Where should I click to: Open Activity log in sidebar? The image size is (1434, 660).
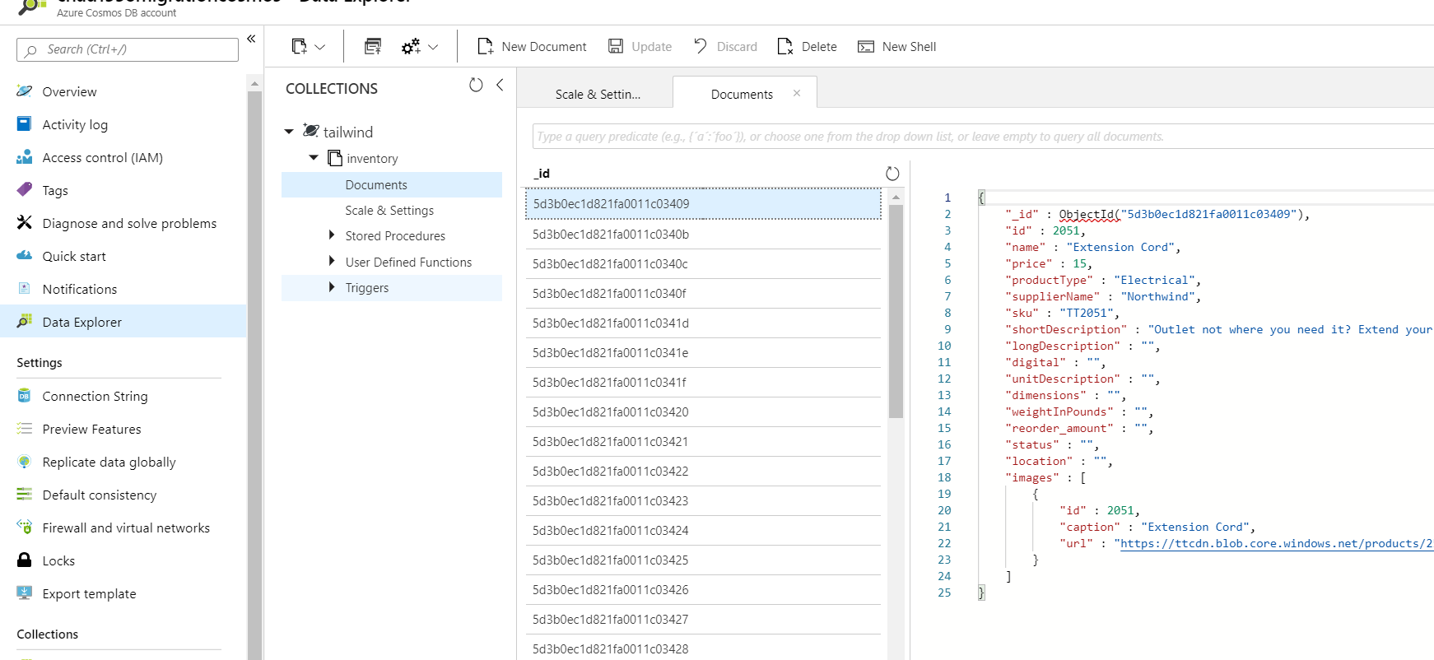pyautogui.click(x=123, y=124)
